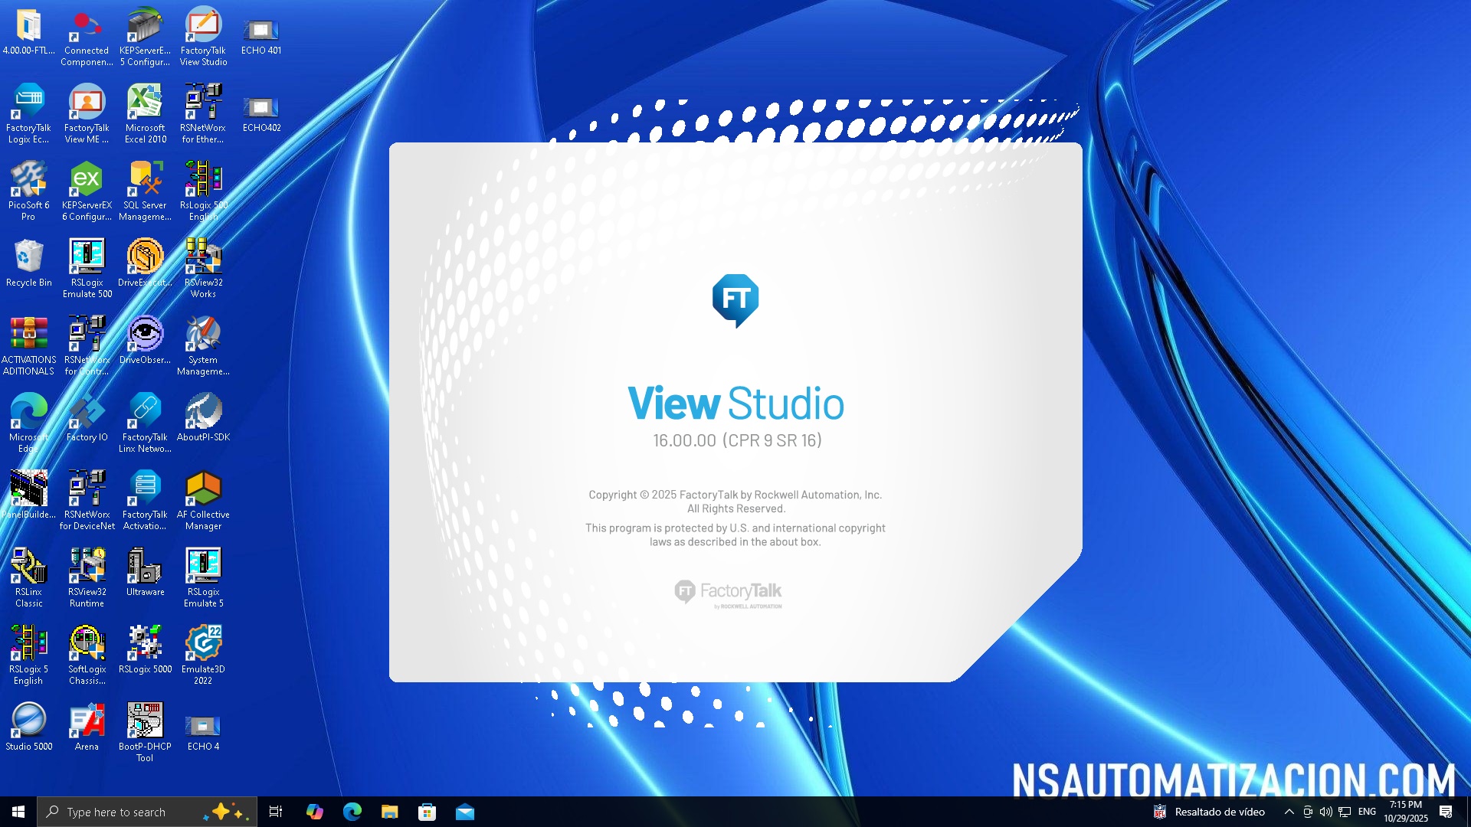Open Task View from taskbar
1471x827 pixels.
276,812
